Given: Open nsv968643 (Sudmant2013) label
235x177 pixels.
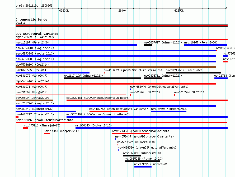Looking at the screenshot, I should (93, 125).
